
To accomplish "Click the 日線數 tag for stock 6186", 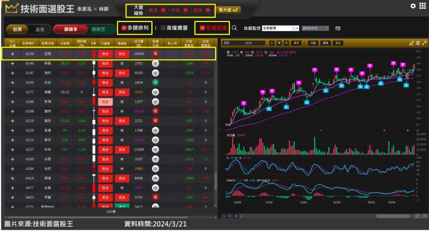I will coord(105,102).
